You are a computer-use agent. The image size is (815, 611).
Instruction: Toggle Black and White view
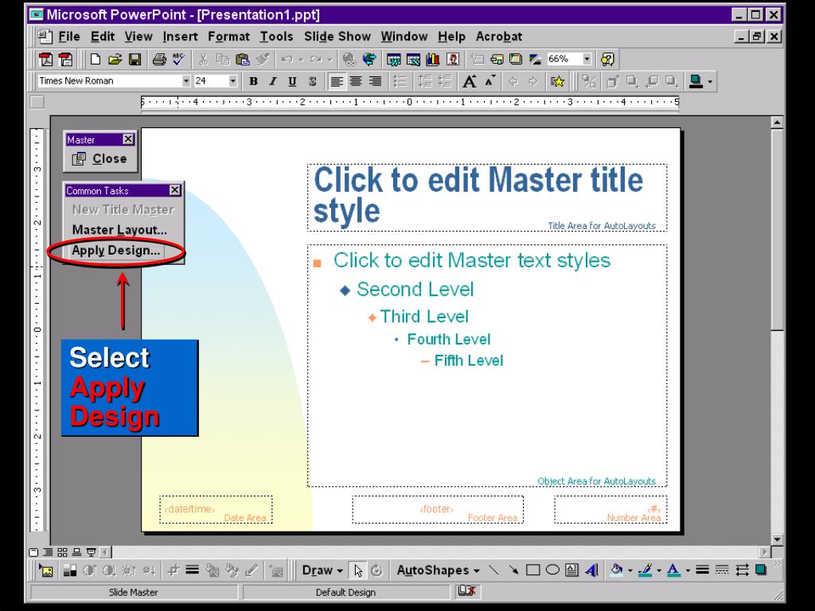point(535,59)
